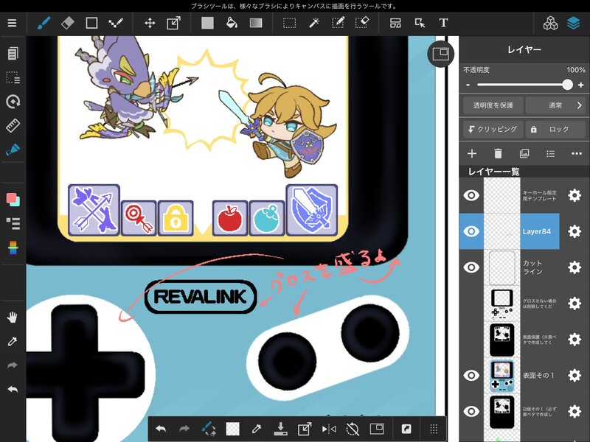590x442 pixels.
Task: Open the 通常 blend mode dropdown
Action: coord(555,105)
